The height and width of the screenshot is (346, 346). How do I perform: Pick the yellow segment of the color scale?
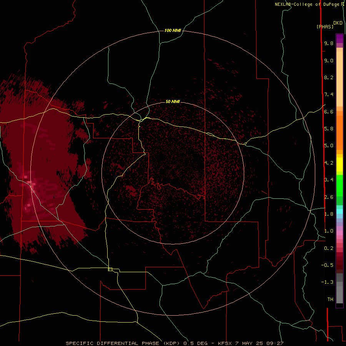coord(339,165)
